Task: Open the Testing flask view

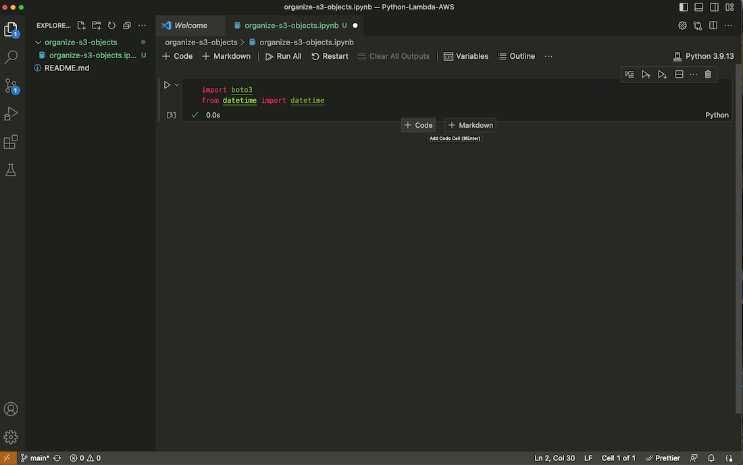Action: 11,170
